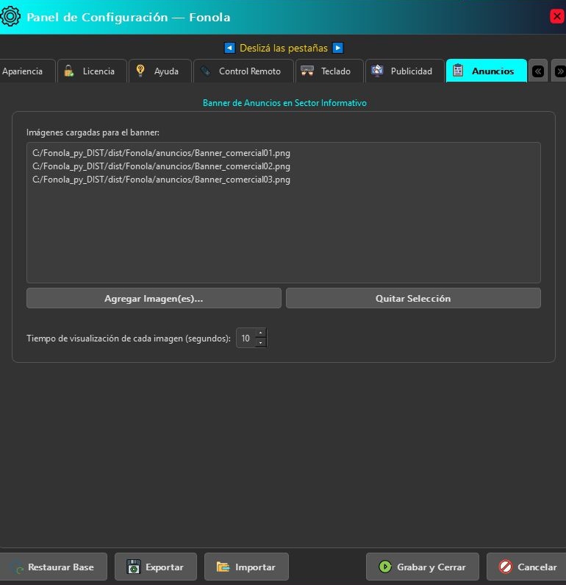Click the gear icon in the title bar
Screen dimensions: 566x585
[x=10, y=16]
